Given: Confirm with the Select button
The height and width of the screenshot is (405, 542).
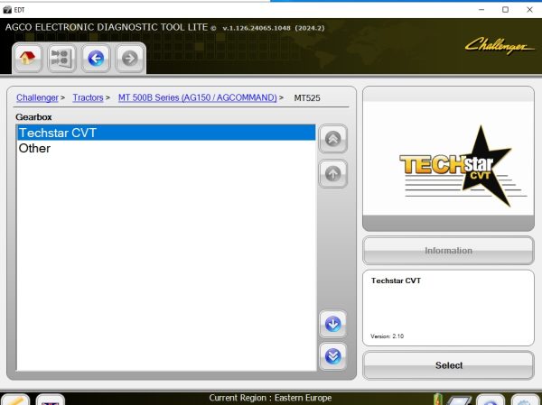Looking at the screenshot, I should click(x=448, y=365).
